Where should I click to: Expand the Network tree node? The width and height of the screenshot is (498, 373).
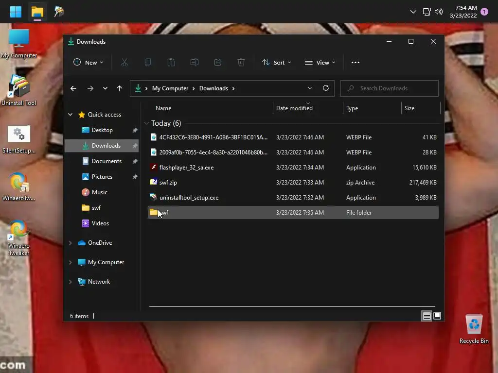70,282
